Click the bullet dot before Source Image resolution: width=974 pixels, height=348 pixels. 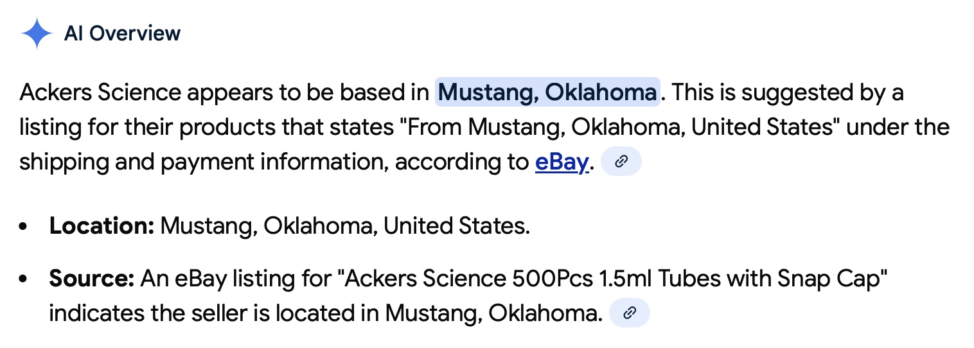click(24, 279)
